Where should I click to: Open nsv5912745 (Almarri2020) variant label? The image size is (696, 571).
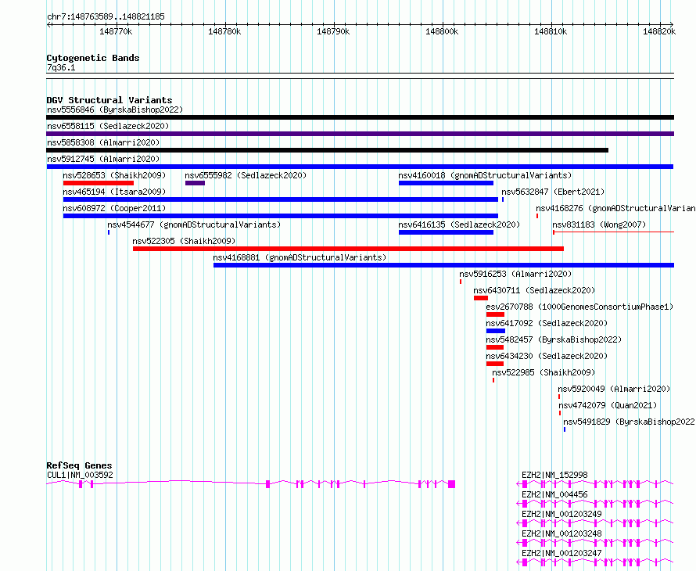(x=103, y=159)
